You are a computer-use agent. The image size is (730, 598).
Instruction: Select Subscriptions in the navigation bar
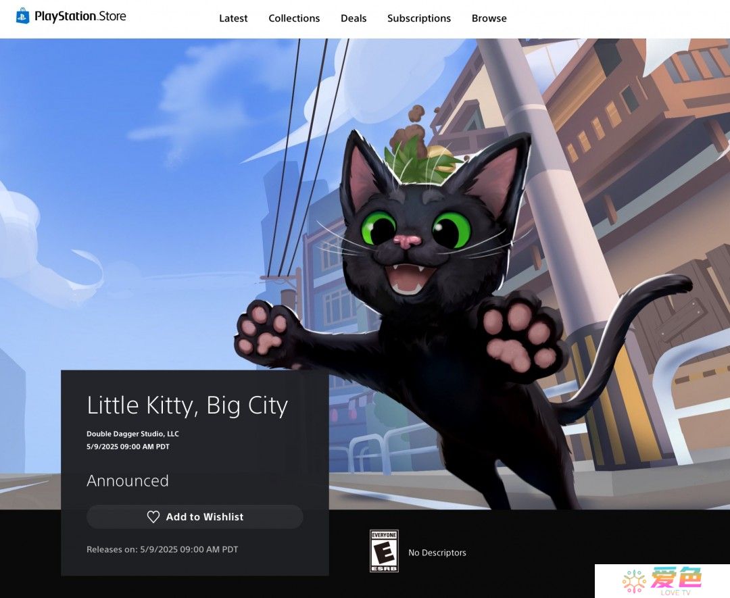coord(419,18)
